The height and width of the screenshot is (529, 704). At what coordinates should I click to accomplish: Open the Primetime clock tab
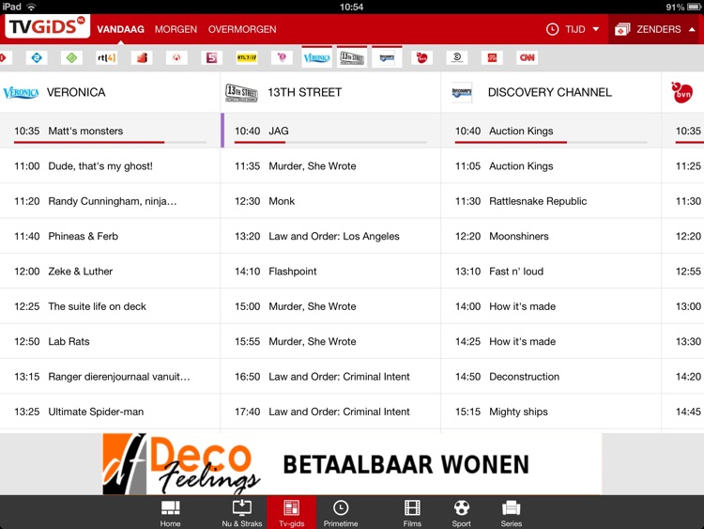tap(341, 513)
